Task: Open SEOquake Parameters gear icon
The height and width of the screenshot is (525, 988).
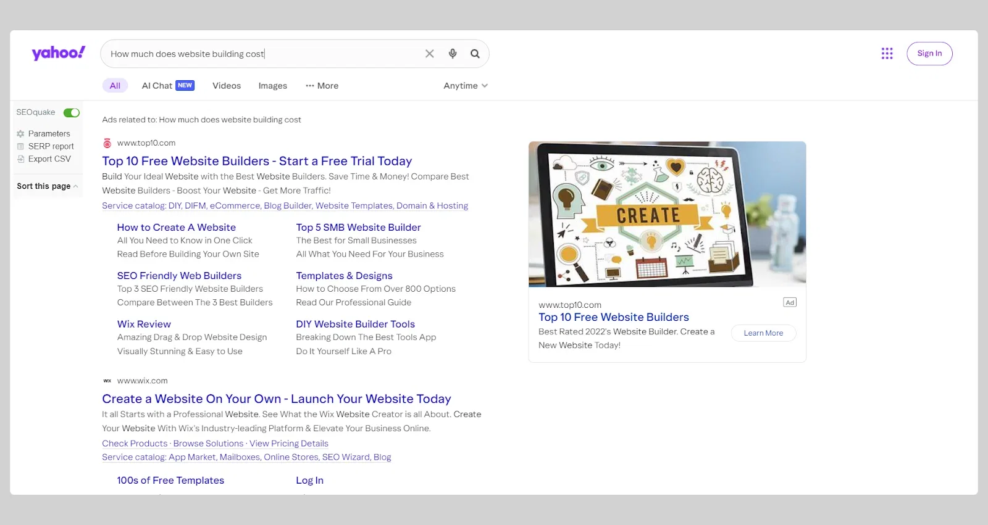Action: click(x=20, y=134)
